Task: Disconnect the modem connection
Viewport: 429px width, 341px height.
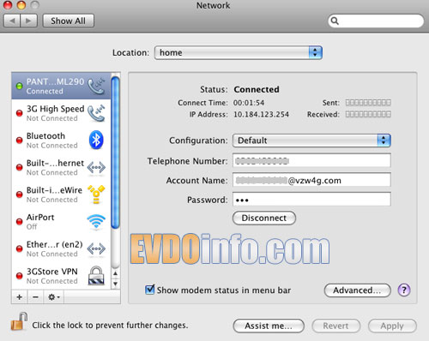Action: (264, 218)
